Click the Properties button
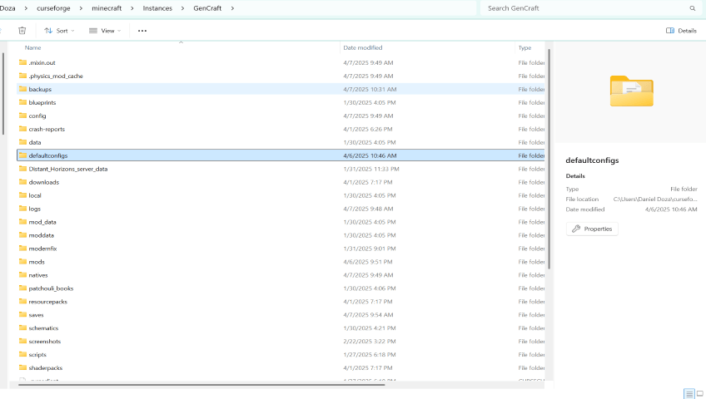The height and width of the screenshot is (399, 706). (x=592, y=229)
